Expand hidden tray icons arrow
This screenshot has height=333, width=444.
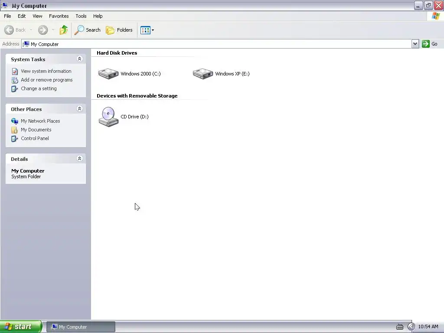pyautogui.click(x=411, y=327)
